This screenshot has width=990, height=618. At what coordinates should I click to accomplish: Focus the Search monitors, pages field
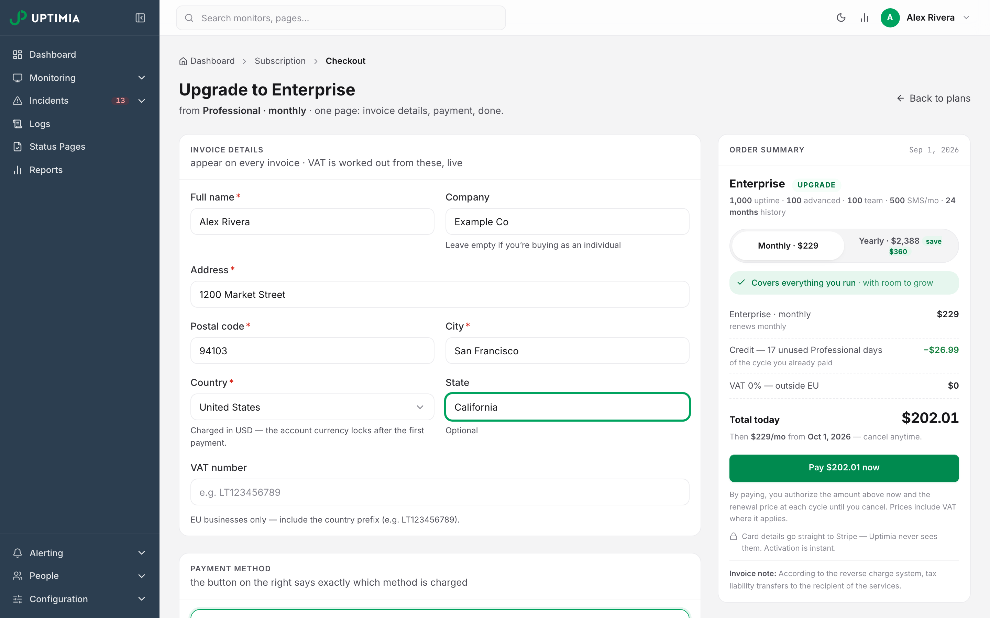pyautogui.click(x=341, y=18)
